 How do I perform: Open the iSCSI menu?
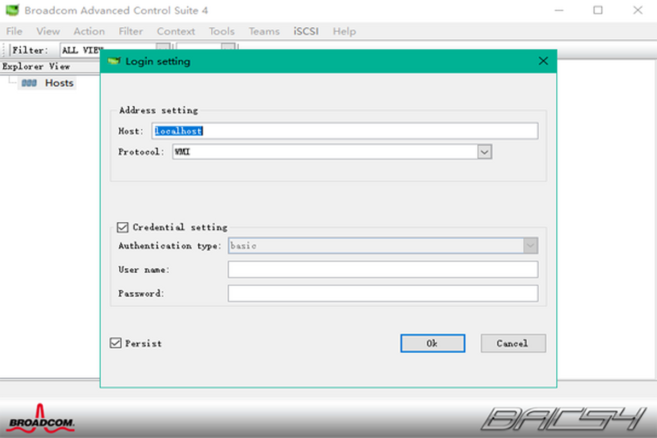306,31
